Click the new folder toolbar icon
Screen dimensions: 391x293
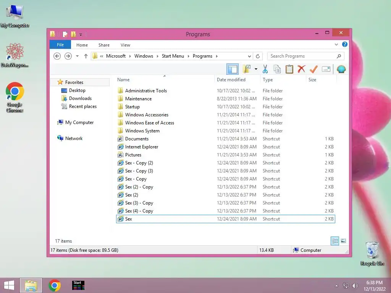(247, 69)
